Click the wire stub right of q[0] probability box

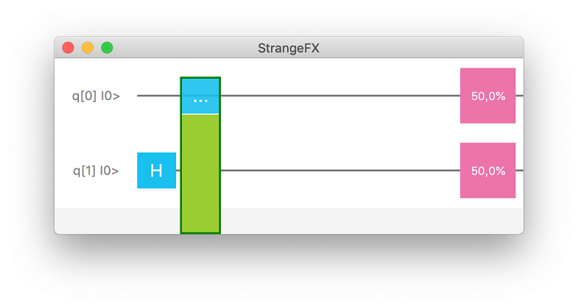520,96
